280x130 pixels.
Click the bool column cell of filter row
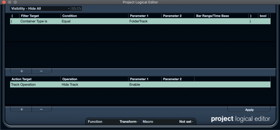[x=263, y=21]
